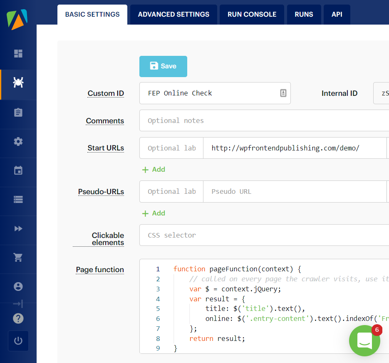Select the spider crawlers icon

[x=18, y=83]
